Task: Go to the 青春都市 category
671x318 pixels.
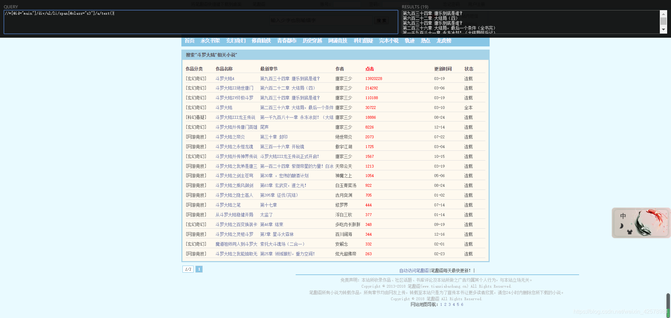Action: click(287, 41)
